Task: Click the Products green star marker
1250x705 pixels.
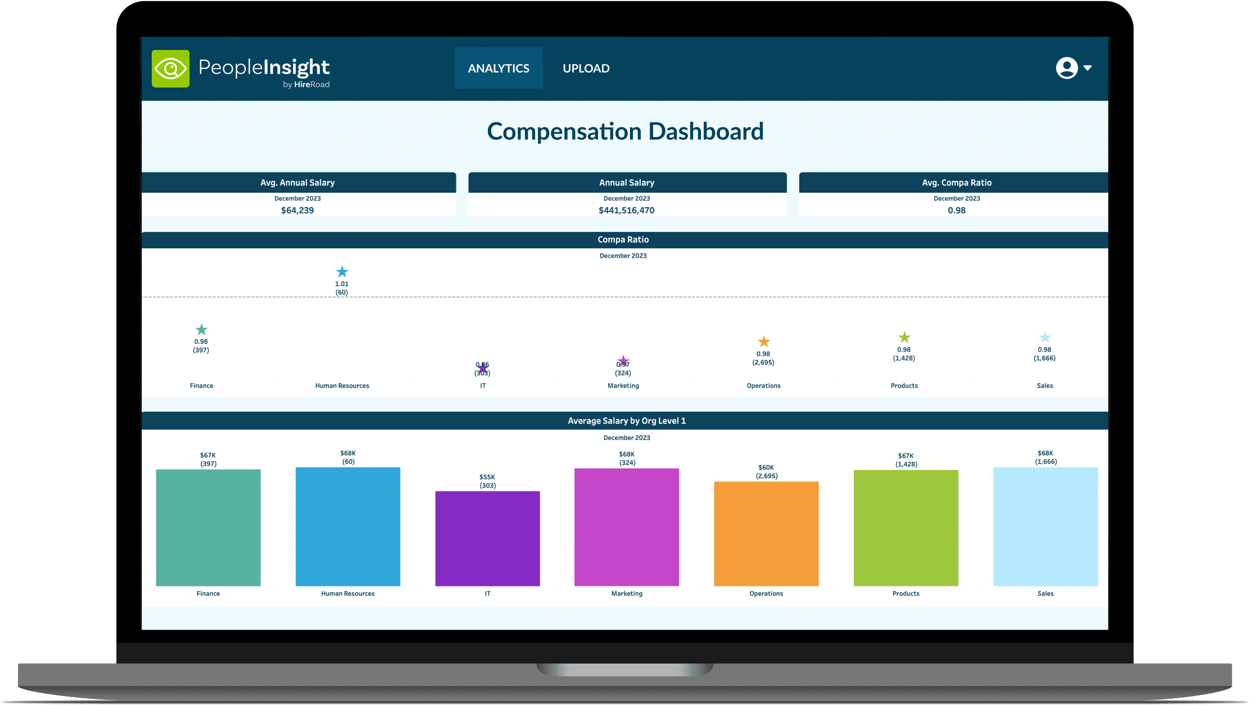Action: [904, 338]
